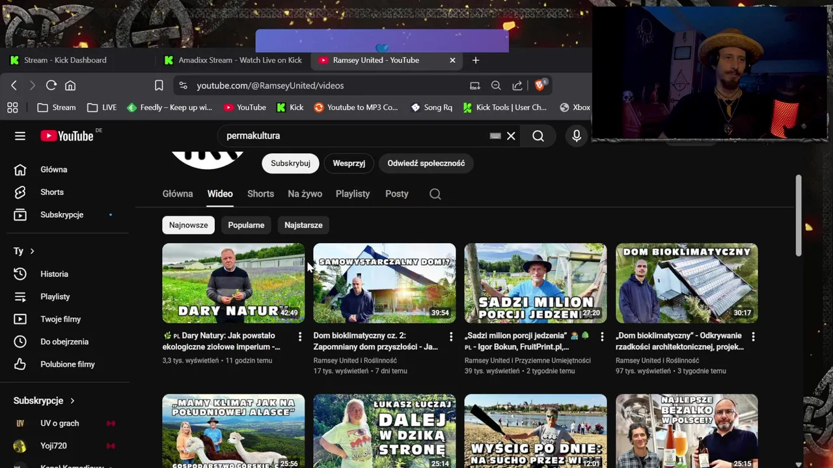
Task: Open the Song Rq bookmark
Action: pos(431,107)
